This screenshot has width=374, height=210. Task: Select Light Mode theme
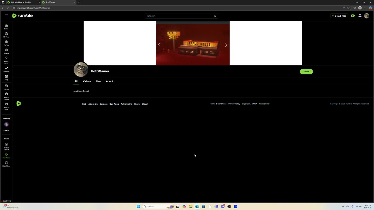pyautogui.click(x=6, y=164)
